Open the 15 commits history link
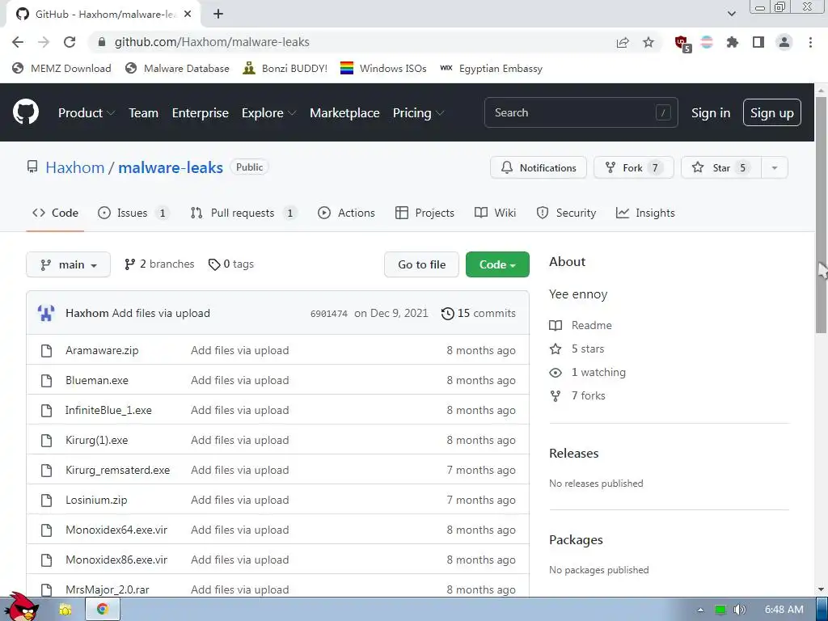The width and height of the screenshot is (828, 621). 479,314
